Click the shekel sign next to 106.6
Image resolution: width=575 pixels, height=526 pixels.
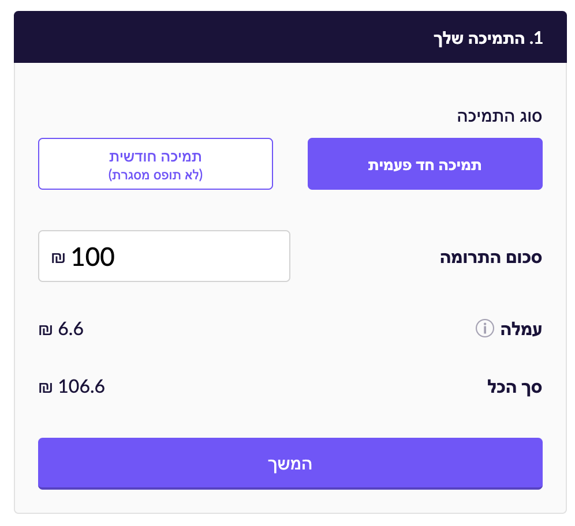click(45, 387)
